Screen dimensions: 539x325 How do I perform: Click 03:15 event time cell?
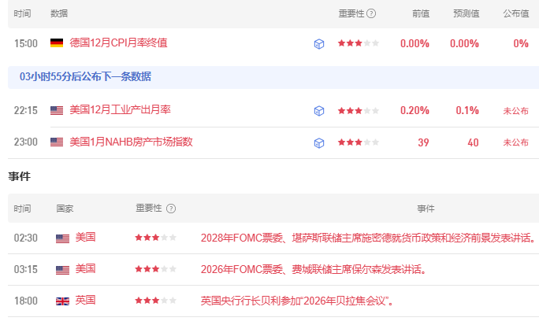[26, 269]
